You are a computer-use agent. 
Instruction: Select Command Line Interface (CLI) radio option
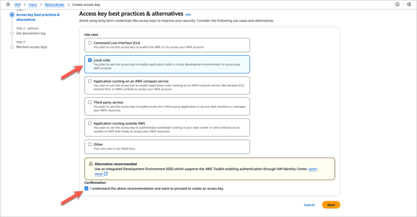90,43
